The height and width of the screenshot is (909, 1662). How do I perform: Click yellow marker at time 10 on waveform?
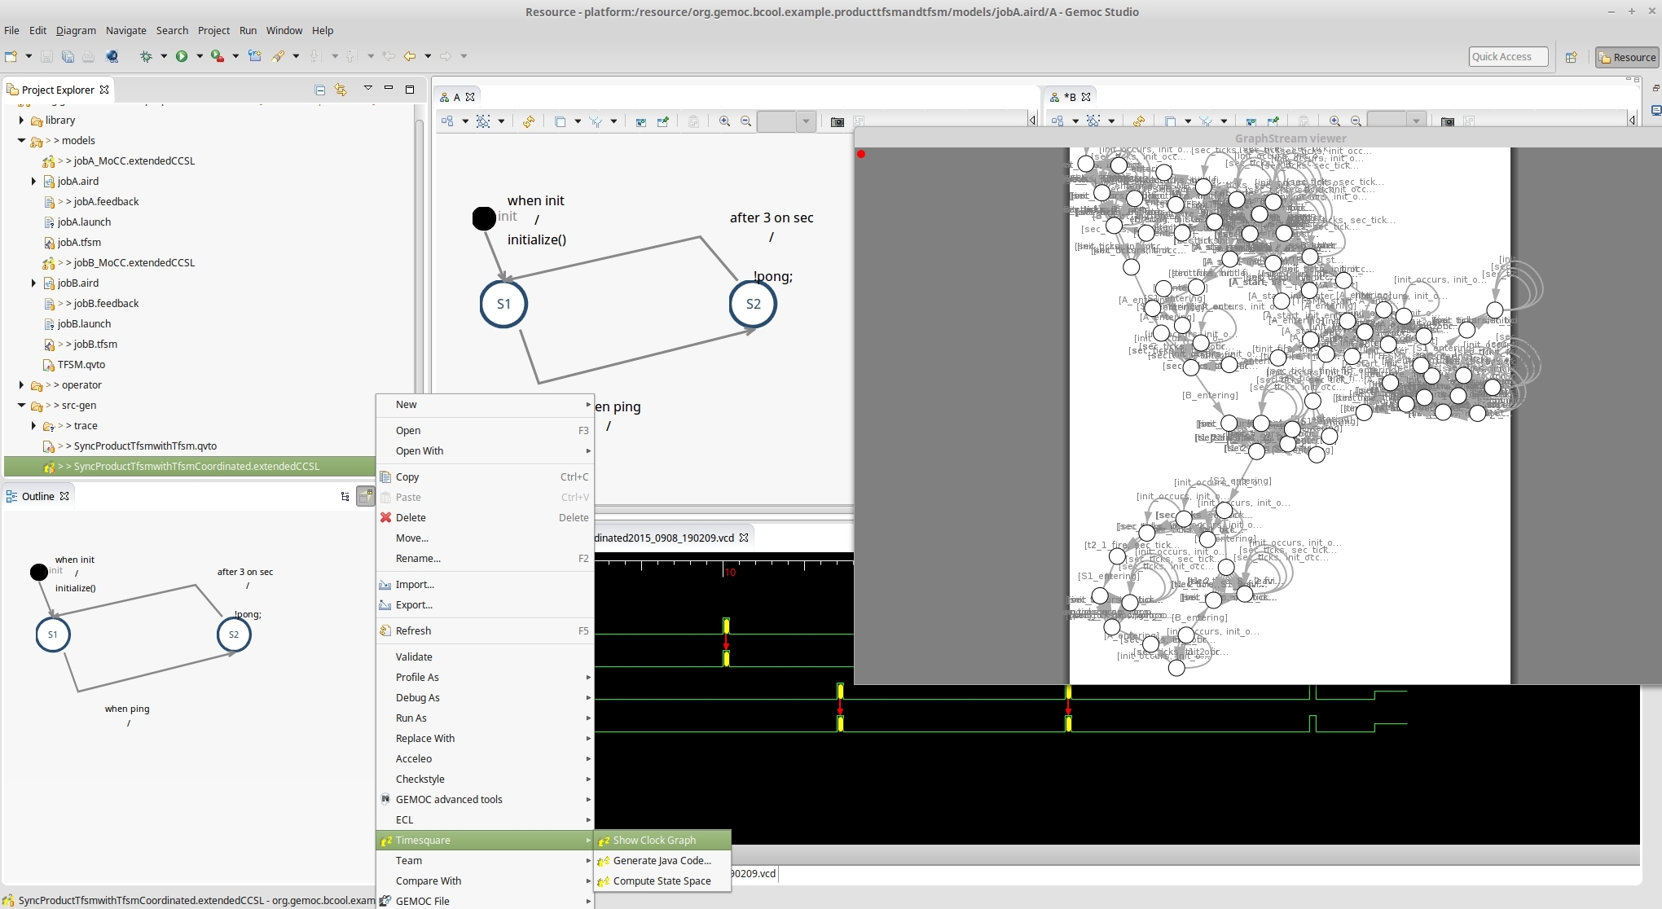726,626
